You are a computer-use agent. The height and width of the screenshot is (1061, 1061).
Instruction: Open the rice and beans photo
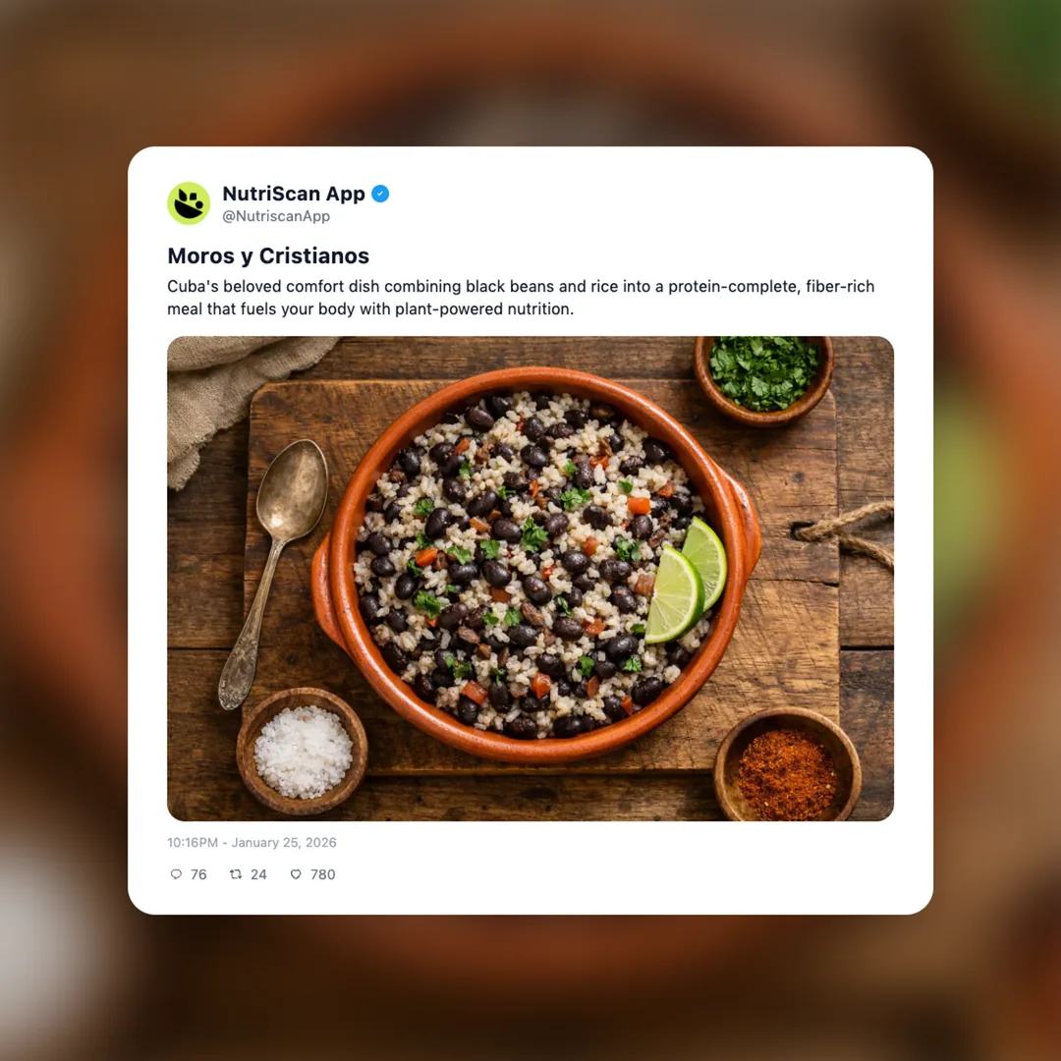(530, 579)
